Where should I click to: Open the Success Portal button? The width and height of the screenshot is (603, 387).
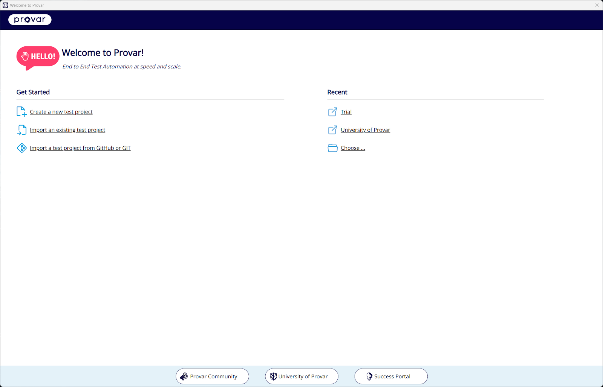[x=391, y=376]
